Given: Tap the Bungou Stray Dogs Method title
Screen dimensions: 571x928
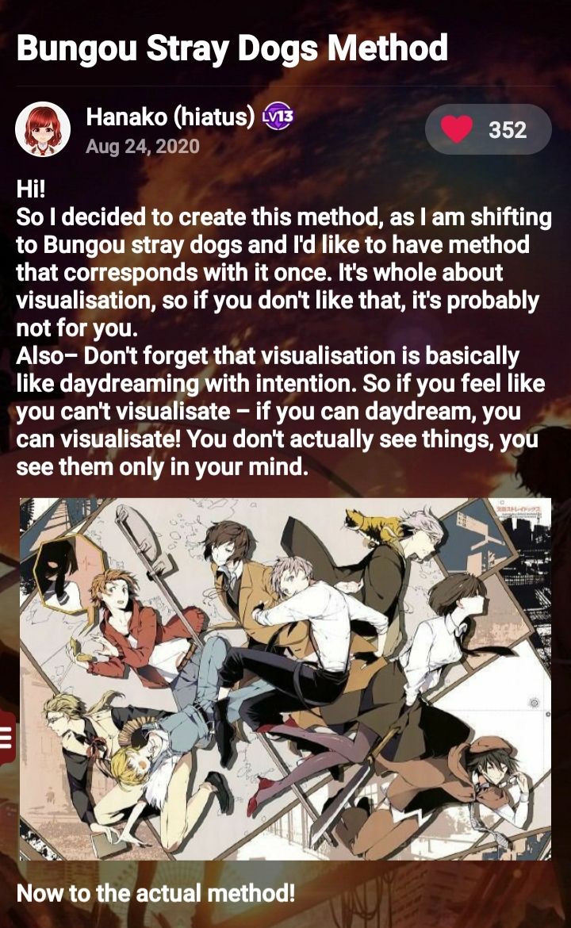Looking at the screenshot, I should [x=232, y=48].
